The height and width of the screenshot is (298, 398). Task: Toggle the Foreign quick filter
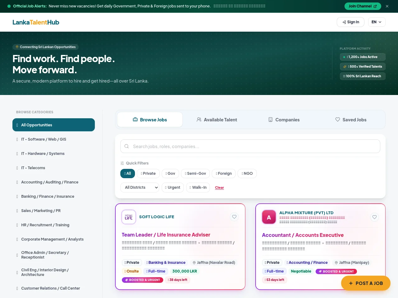click(x=224, y=174)
